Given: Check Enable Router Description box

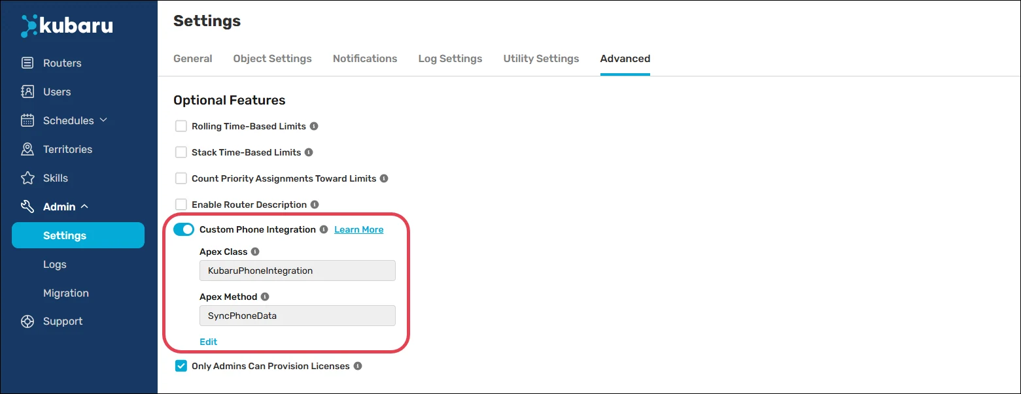Looking at the screenshot, I should [181, 205].
